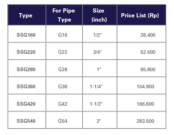Click the Size (inch) header
This screenshot has width=174, height=135.
pyautogui.click(x=100, y=15)
